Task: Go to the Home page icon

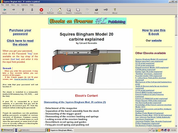Action: tap(60, 10)
